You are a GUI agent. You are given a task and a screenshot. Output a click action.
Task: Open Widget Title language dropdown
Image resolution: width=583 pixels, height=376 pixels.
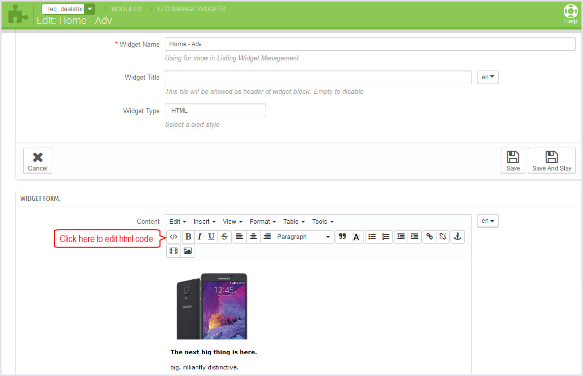pos(488,77)
